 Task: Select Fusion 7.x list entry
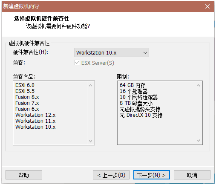27,103
